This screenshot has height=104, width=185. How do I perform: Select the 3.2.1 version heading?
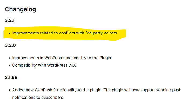[10, 20]
